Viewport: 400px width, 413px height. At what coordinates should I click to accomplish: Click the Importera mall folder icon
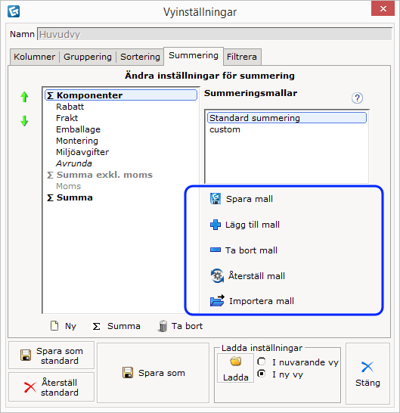[217, 300]
